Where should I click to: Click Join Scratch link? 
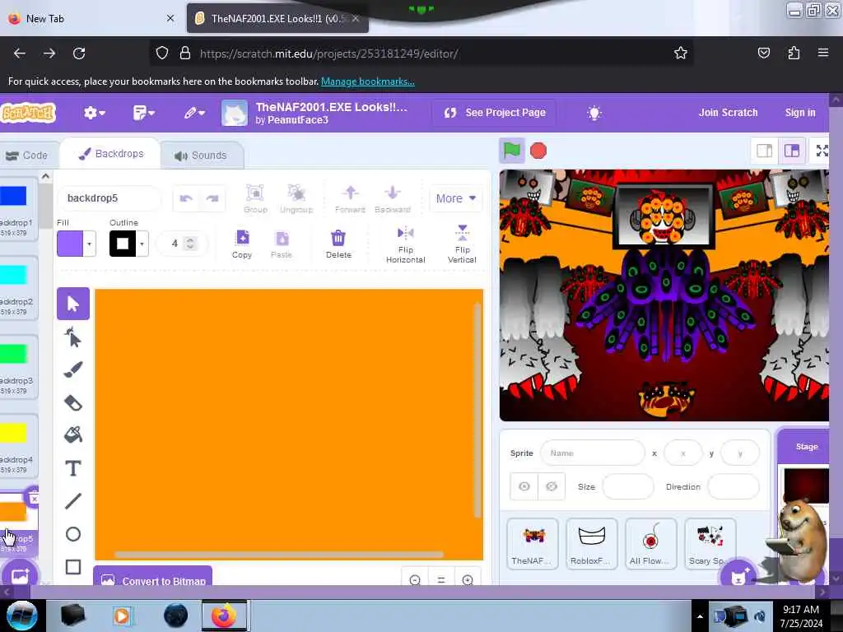click(728, 113)
